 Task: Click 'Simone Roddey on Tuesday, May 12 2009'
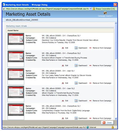[59, 42]
